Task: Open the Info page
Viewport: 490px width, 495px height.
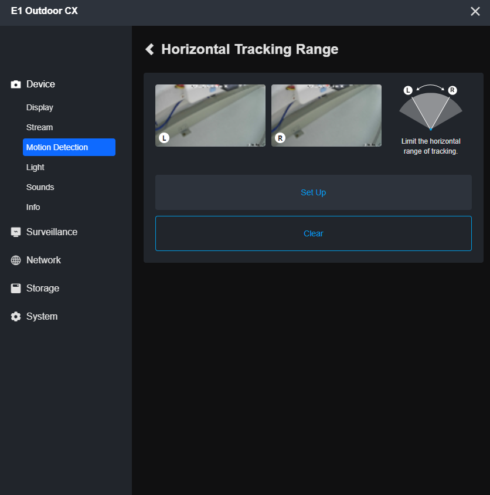Action: 33,207
